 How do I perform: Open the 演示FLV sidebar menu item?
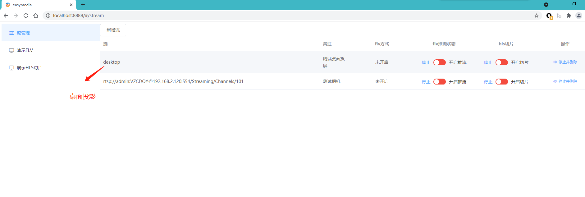(25, 50)
